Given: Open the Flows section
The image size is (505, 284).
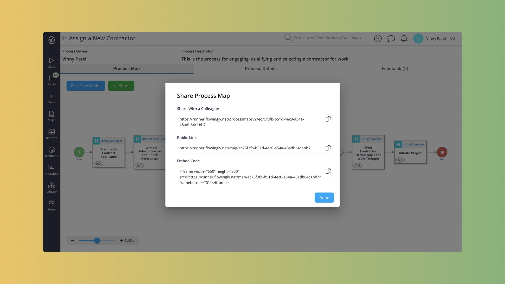Looking at the screenshot, I should 51,98.
